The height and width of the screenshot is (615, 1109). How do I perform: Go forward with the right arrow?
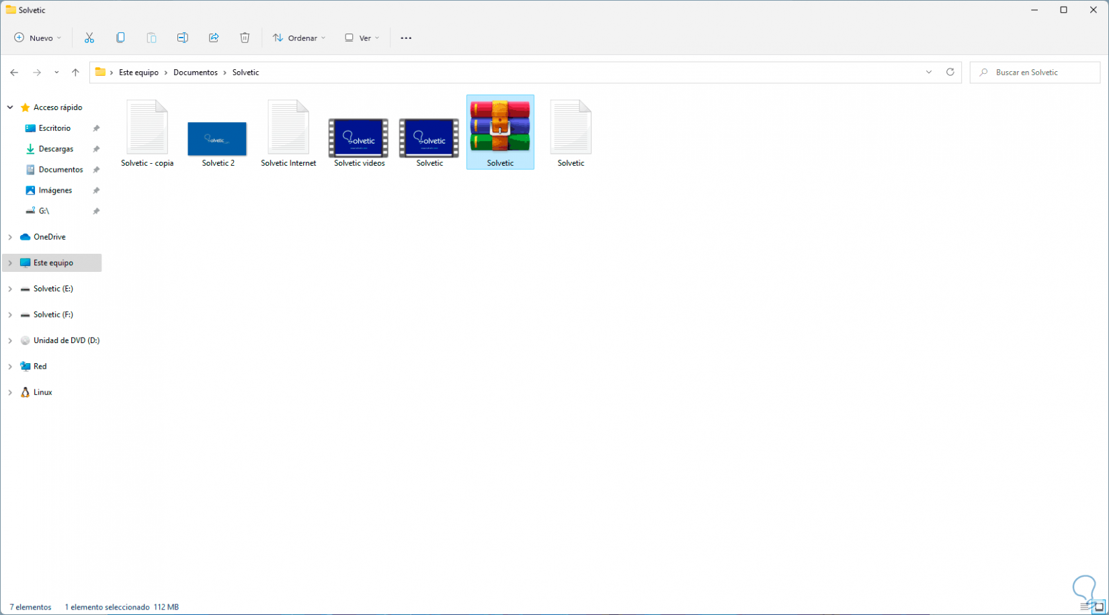tap(37, 73)
